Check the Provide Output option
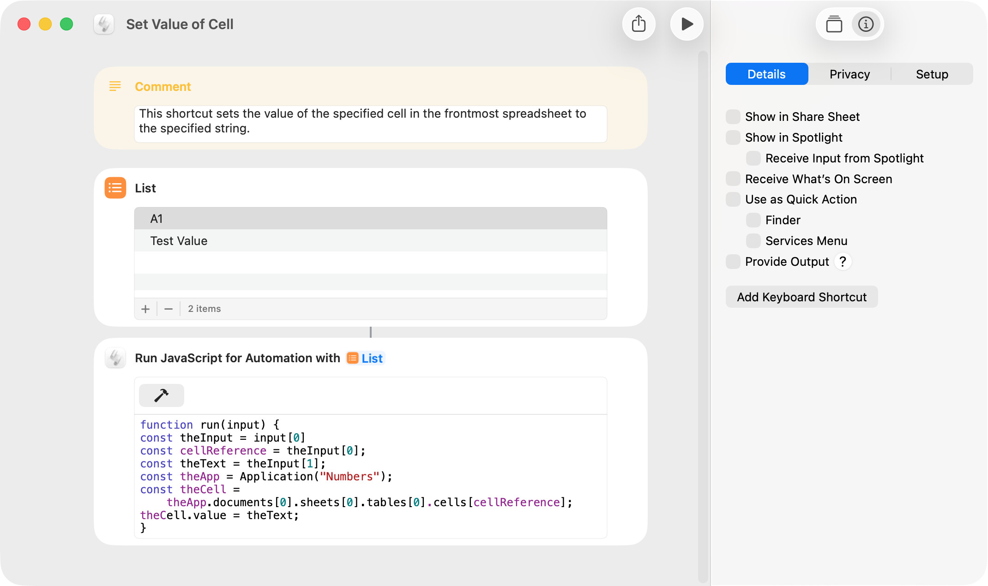Screen dimensions: 988x586 tap(733, 262)
